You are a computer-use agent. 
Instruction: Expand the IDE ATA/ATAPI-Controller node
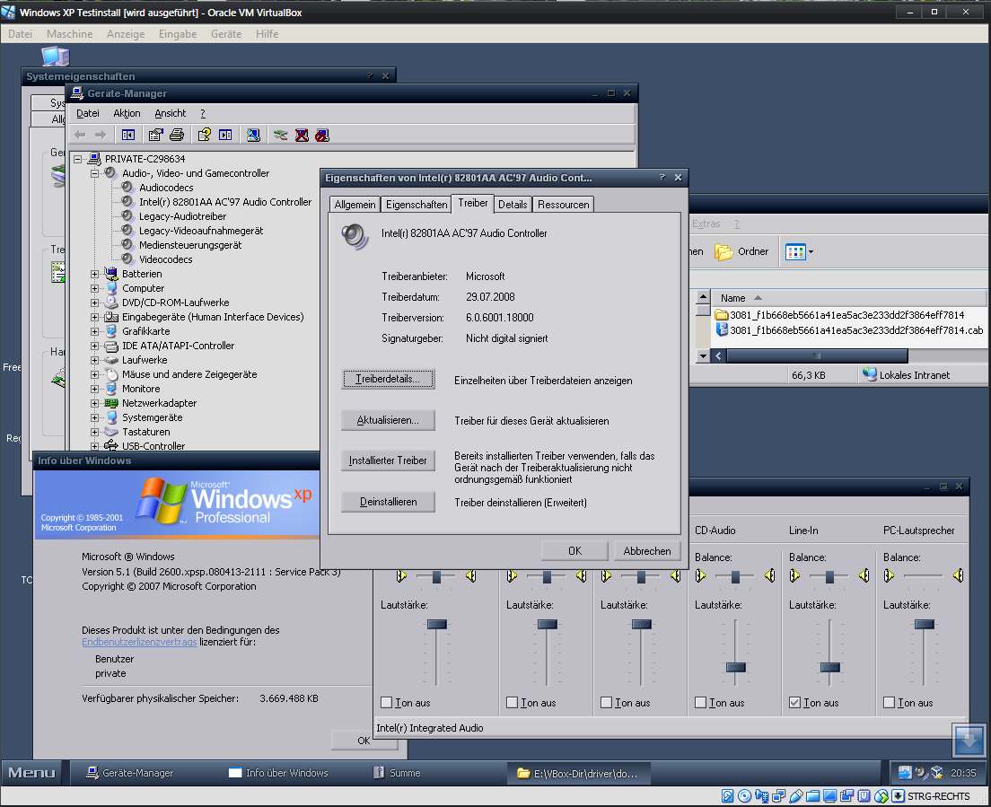(x=94, y=346)
